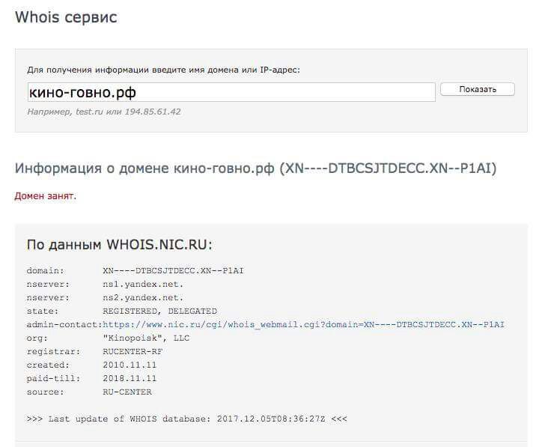Select the Last update of WHOIS database line
This screenshot has height=447, width=542.
(186, 419)
